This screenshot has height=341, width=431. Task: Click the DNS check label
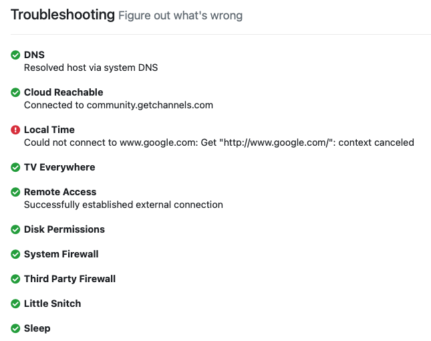click(x=34, y=55)
